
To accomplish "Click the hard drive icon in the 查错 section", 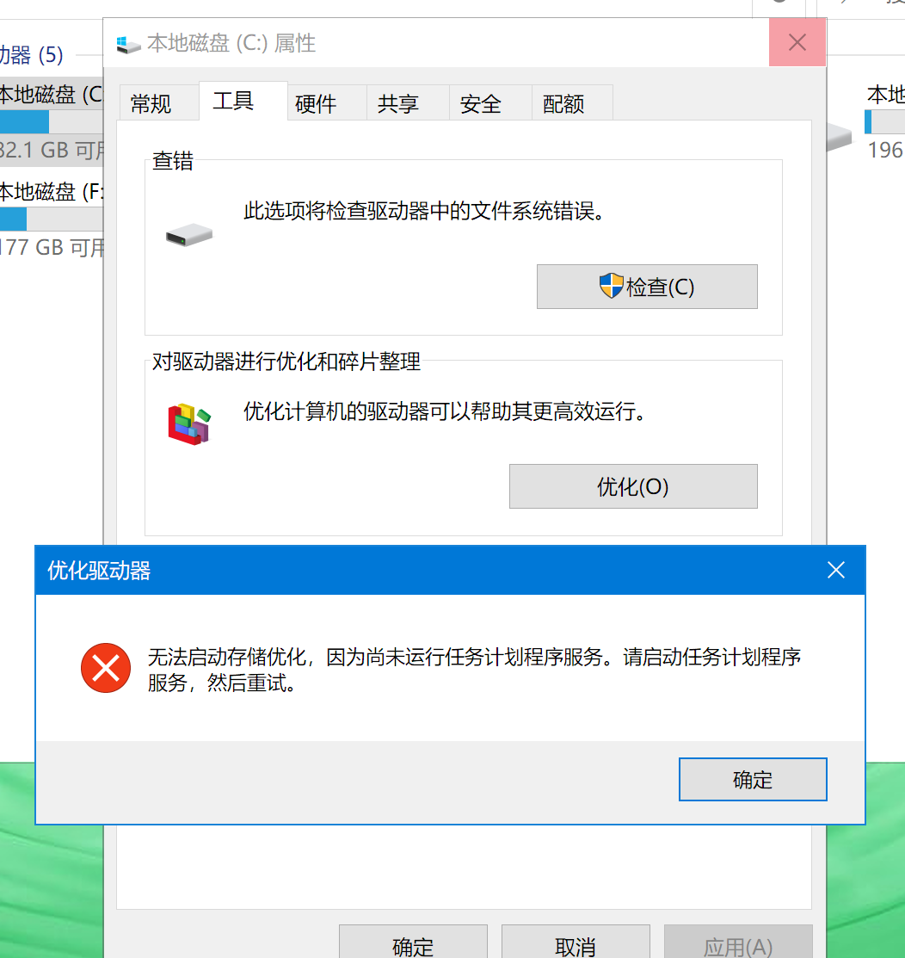I will [189, 235].
